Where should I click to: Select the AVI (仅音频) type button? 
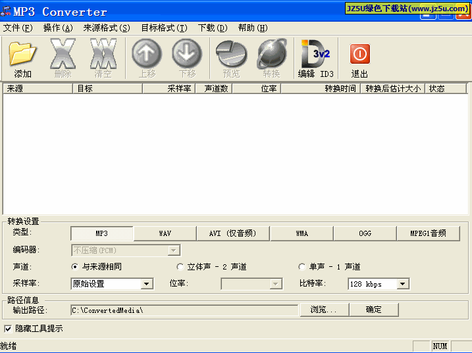tap(233, 233)
